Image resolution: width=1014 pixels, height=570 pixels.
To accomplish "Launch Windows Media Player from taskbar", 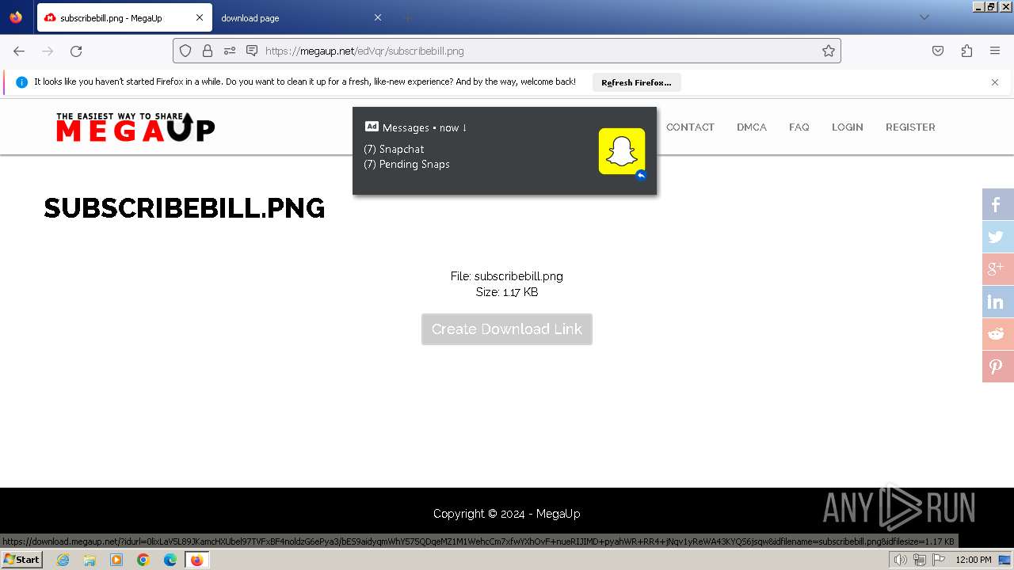I will pyautogui.click(x=116, y=560).
